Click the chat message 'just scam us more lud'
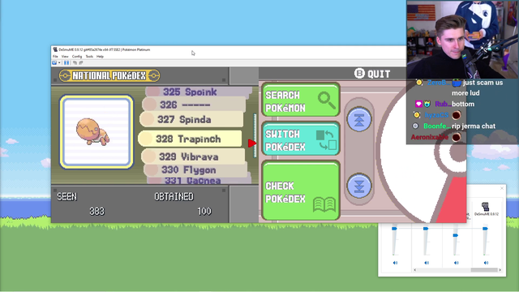The width and height of the screenshot is (519, 292). click(478, 88)
